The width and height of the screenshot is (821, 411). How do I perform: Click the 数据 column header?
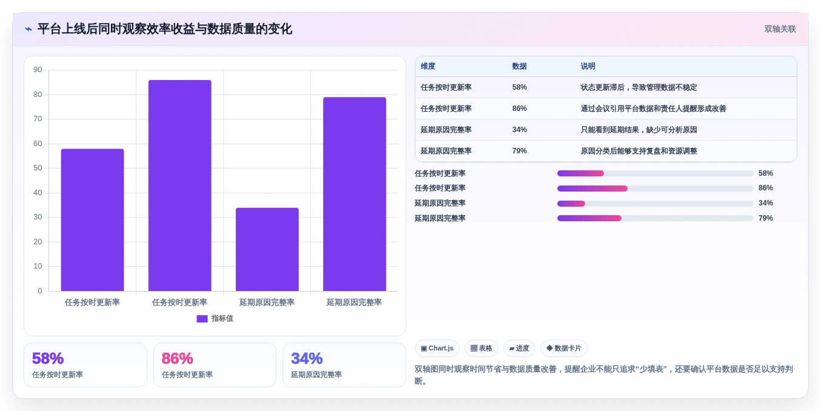[520, 67]
